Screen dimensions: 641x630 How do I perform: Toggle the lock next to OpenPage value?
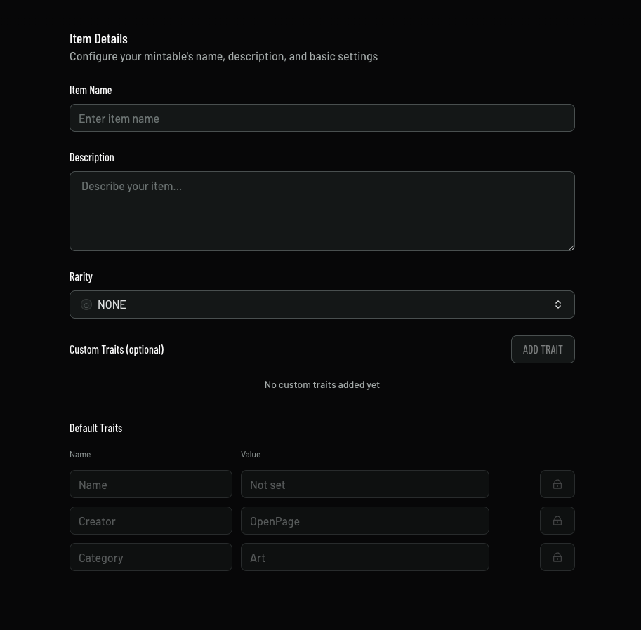(x=557, y=521)
